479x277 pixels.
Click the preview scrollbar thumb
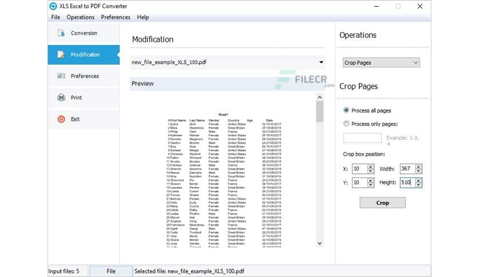click(320, 112)
